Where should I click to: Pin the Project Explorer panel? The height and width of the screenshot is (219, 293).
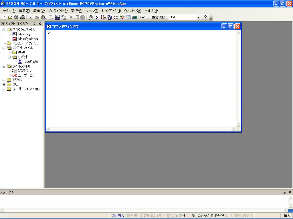click(x=34, y=24)
